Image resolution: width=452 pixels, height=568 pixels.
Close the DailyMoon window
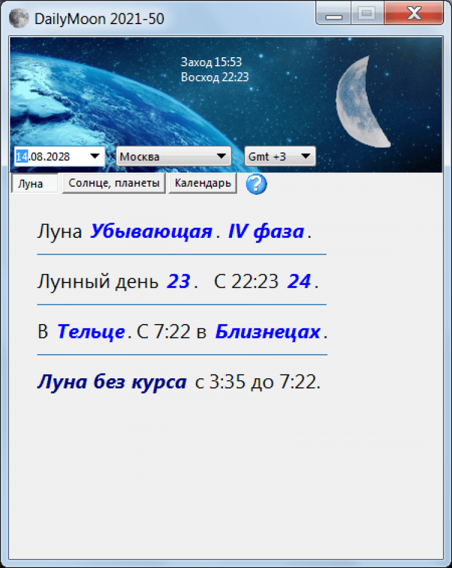pos(413,13)
